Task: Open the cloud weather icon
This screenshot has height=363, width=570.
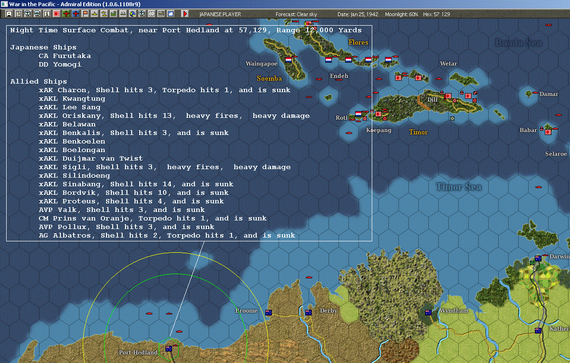Action: [x=171, y=14]
